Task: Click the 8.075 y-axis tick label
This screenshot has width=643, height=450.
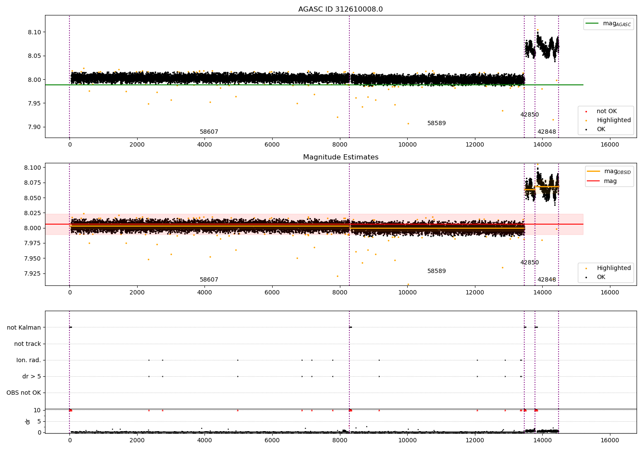Action: tap(33, 183)
